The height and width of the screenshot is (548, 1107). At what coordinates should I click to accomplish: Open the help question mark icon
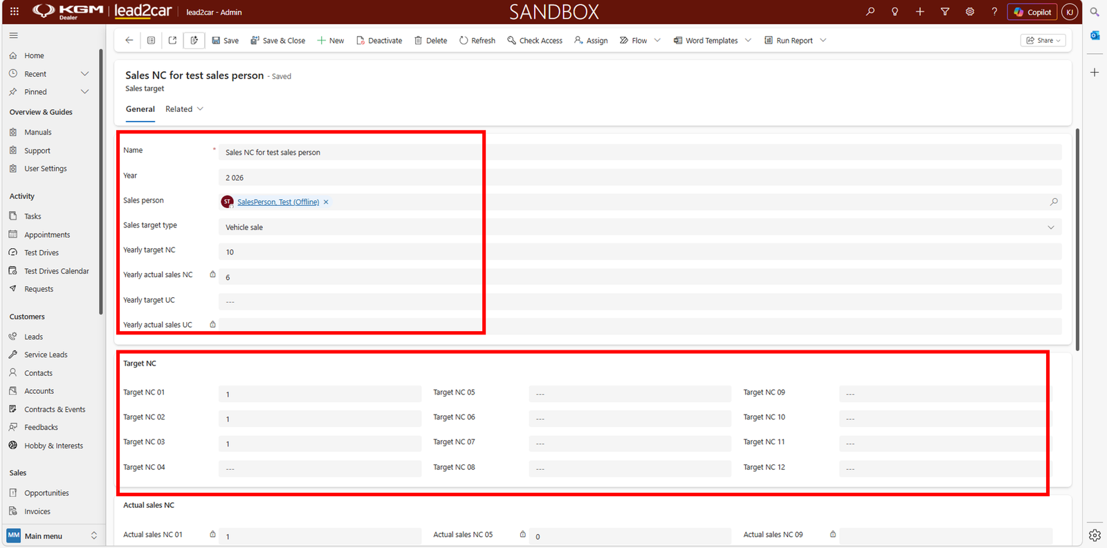click(x=995, y=12)
